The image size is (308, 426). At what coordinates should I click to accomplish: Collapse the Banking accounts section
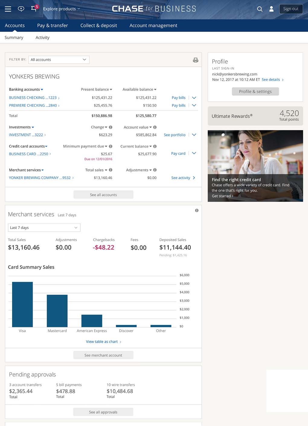26,90
